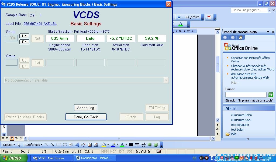The width and height of the screenshot is (276, 162).
Task: Toggle SOB overtype mode in status bar
Action: tap(130, 151)
